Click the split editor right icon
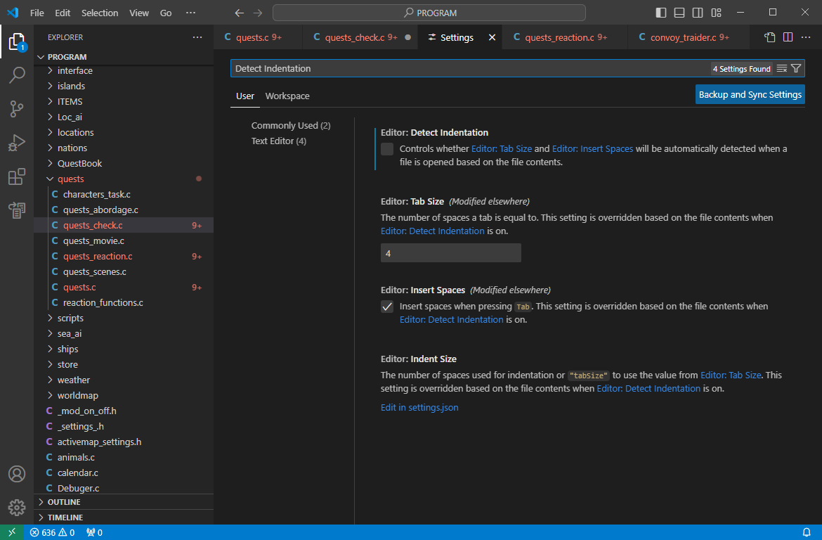The image size is (822, 540). pyautogui.click(x=788, y=37)
